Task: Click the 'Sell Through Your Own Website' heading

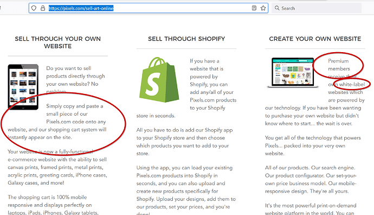Action: point(57,42)
